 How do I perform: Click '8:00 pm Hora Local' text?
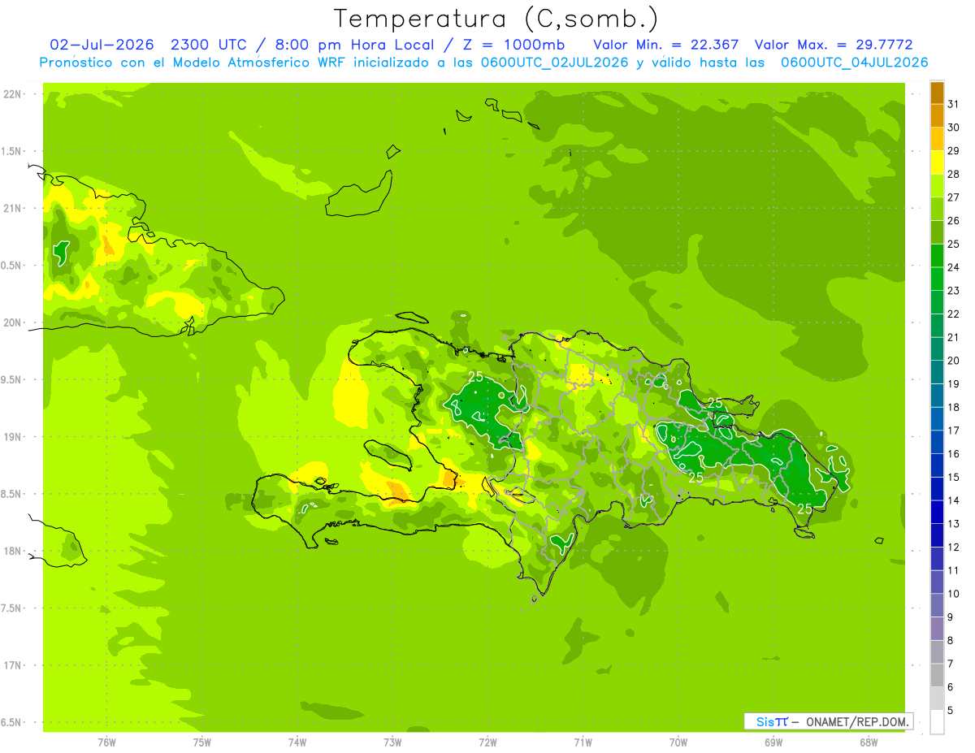point(353,45)
